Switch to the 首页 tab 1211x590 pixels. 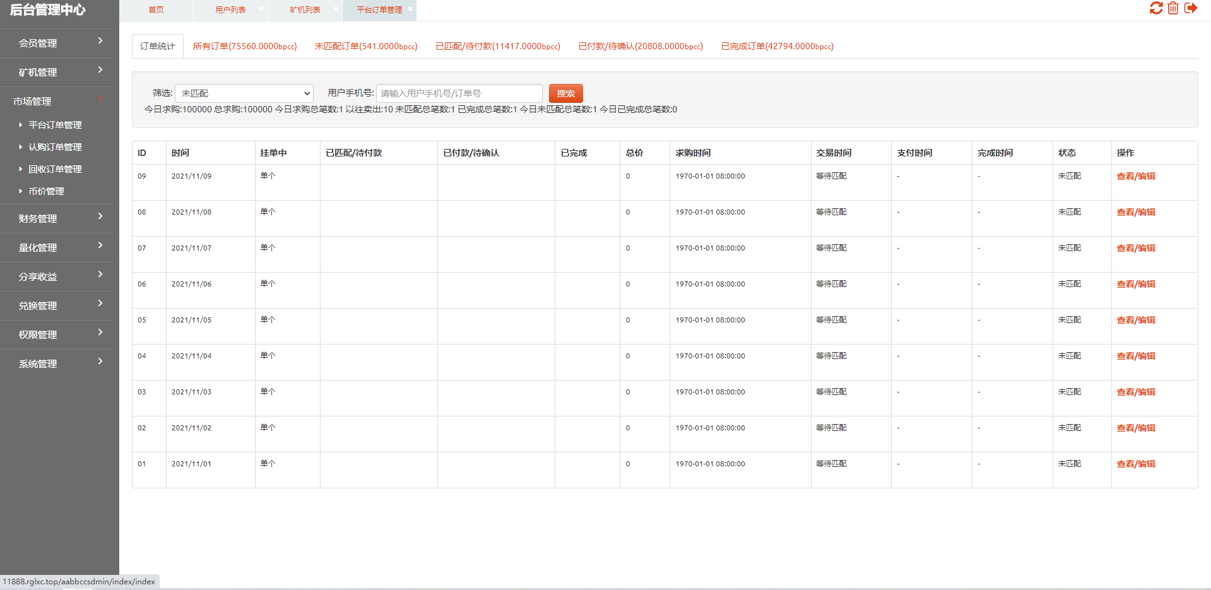click(x=156, y=10)
